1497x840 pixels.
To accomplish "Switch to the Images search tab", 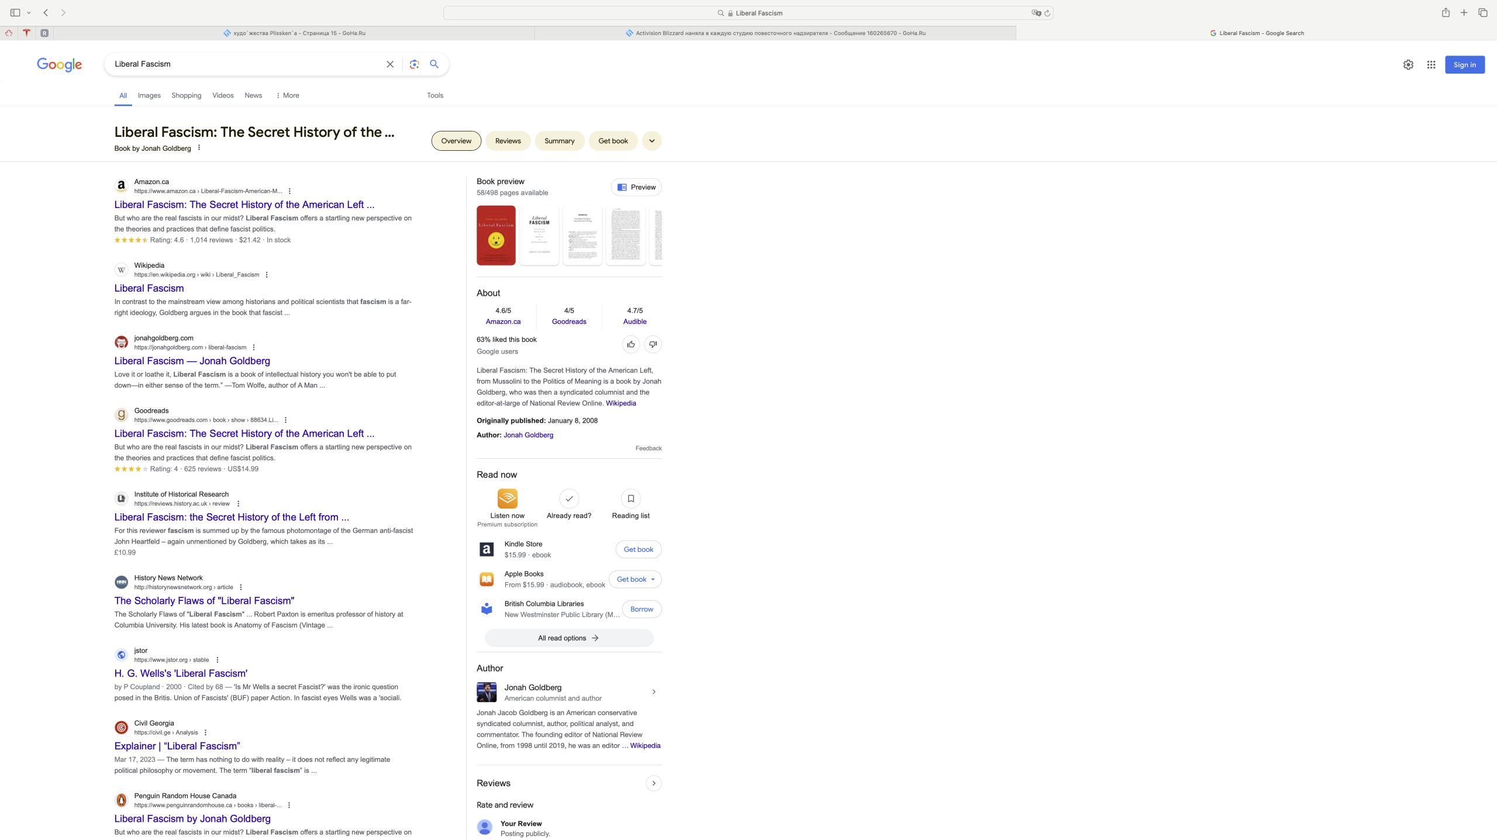I will 149,95.
